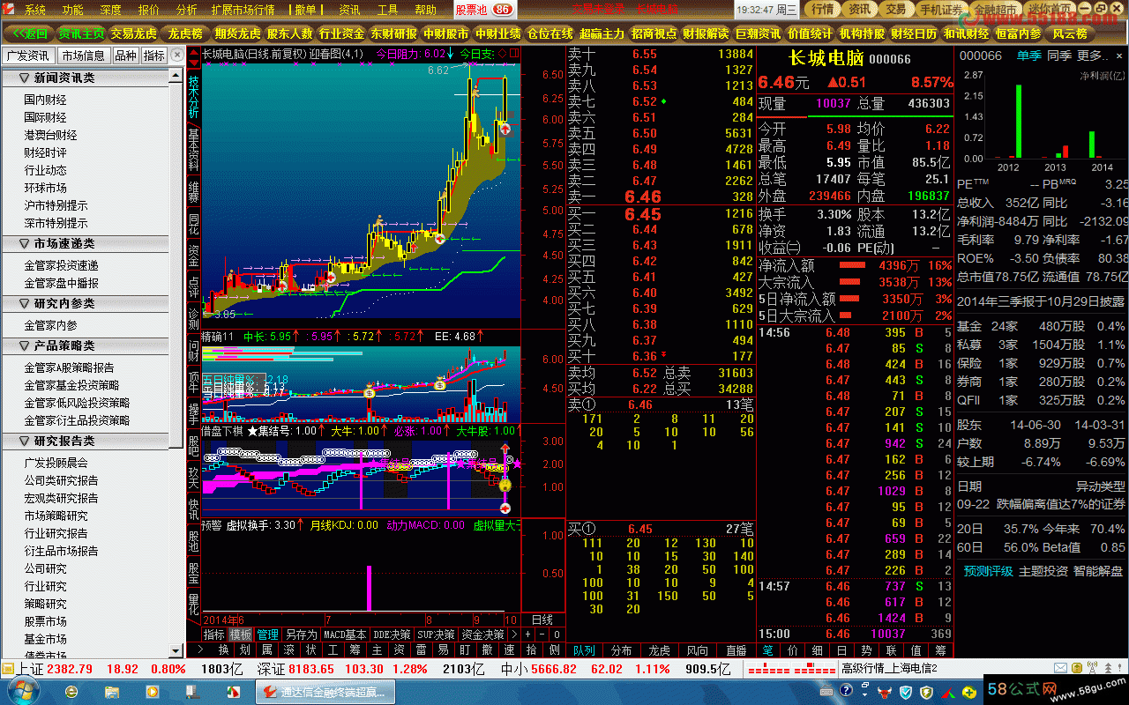Viewport: 1129px width, 705px height.
Task: Open the 扩展市场行情 menu
Action: pos(243,10)
